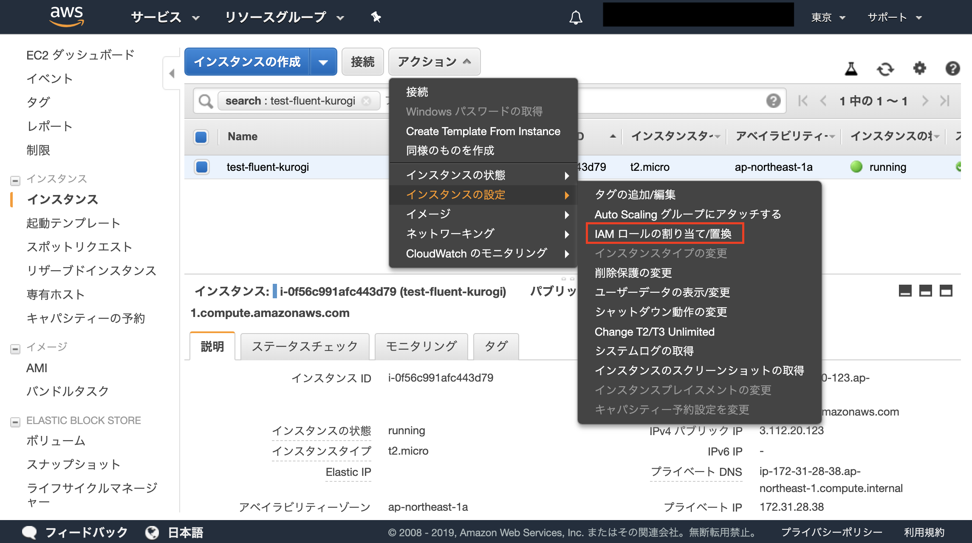Select IAM ロールの割り当て/置換 menu item
This screenshot has width=972, height=543.
coord(664,233)
